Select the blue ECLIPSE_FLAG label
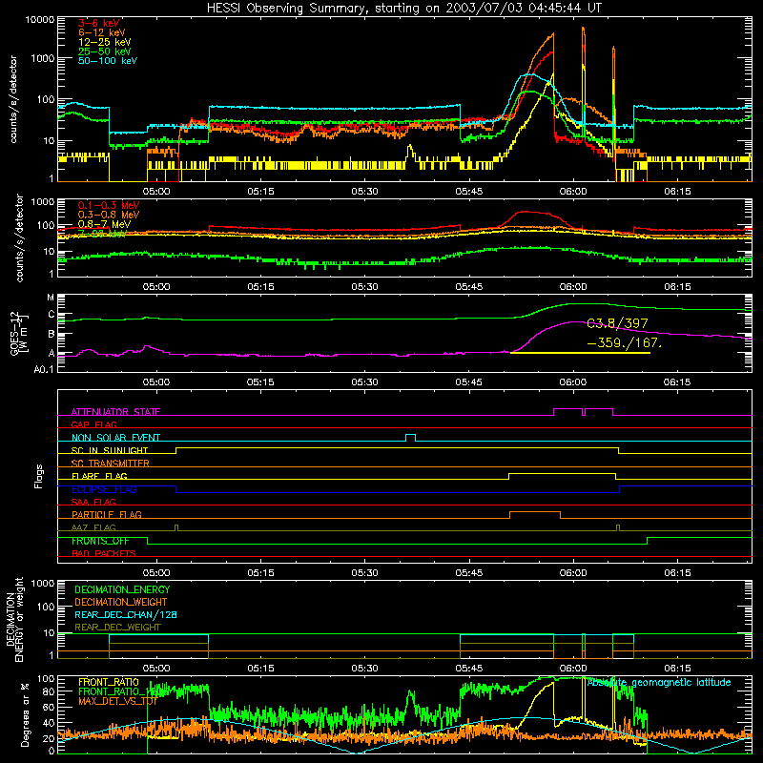 pyautogui.click(x=104, y=489)
